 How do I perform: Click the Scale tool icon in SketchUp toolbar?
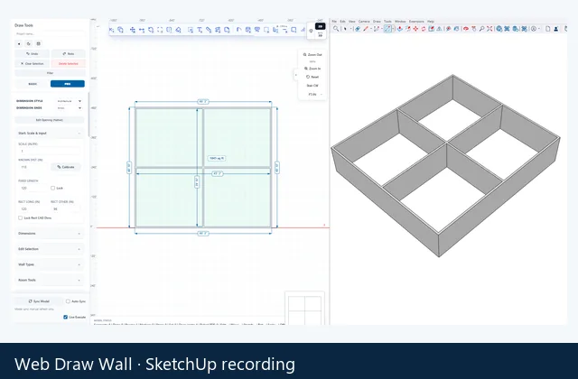(x=432, y=29)
